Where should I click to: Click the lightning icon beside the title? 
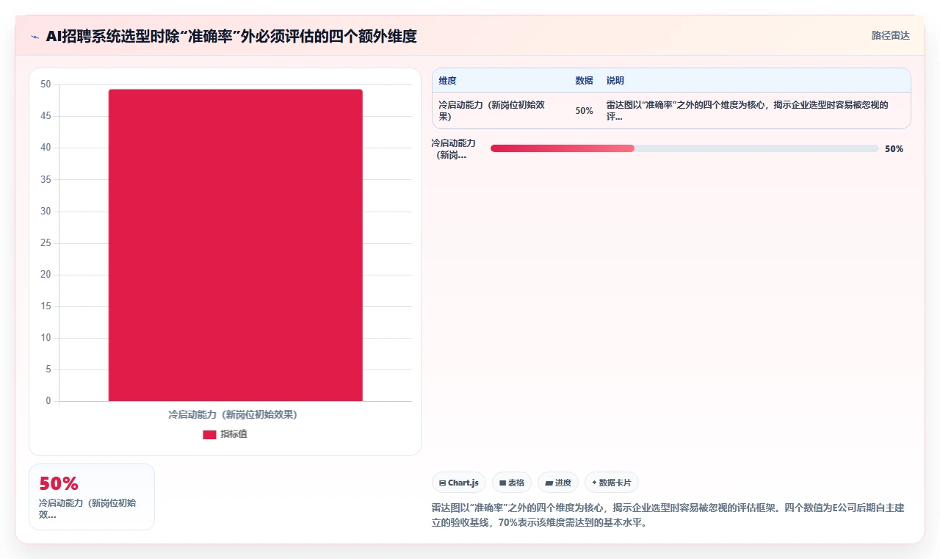click(35, 36)
